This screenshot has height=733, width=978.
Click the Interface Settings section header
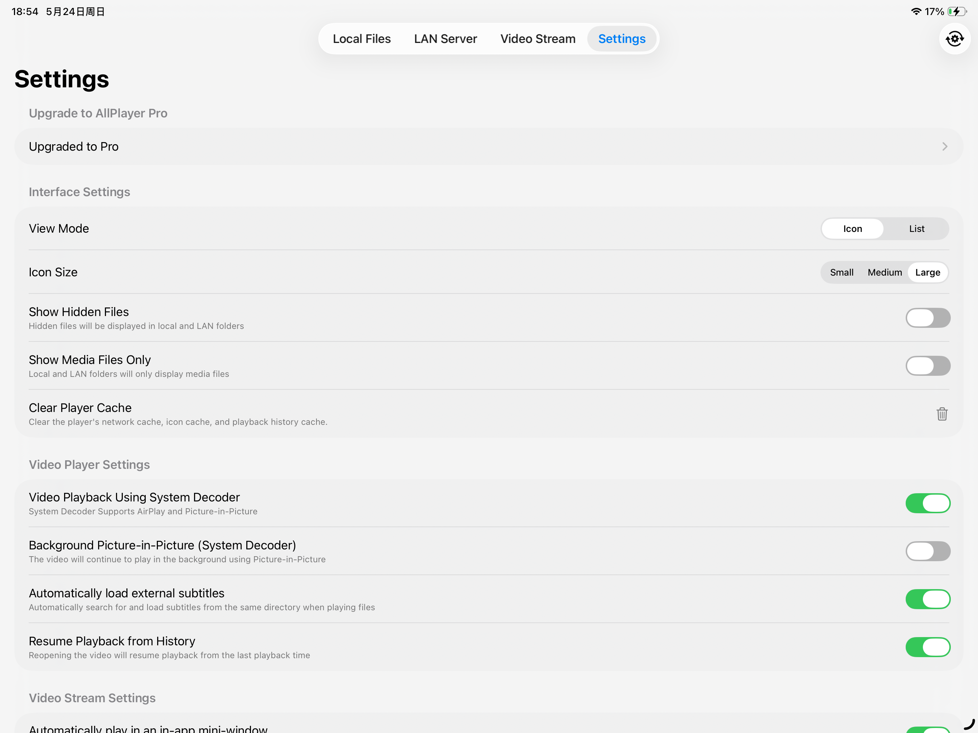[79, 192]
